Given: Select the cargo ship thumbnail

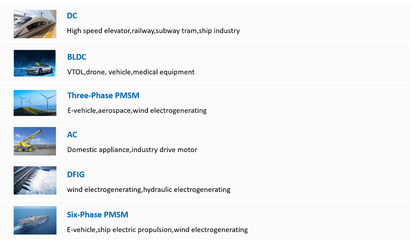Looking at the screenshot, I should click(x=35, y=220).
